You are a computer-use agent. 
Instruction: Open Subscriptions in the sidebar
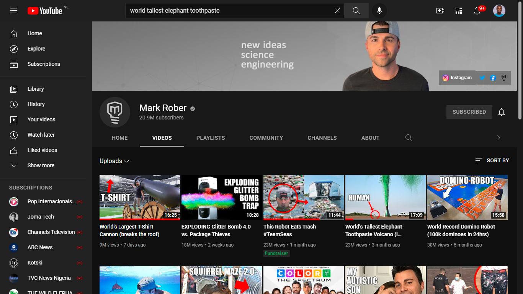[x=43, y=64]
